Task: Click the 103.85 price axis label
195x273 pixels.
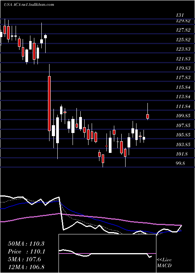Action: 183,145
